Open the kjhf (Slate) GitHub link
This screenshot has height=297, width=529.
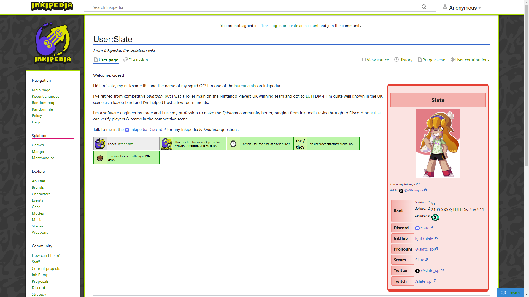coord(425,238)
